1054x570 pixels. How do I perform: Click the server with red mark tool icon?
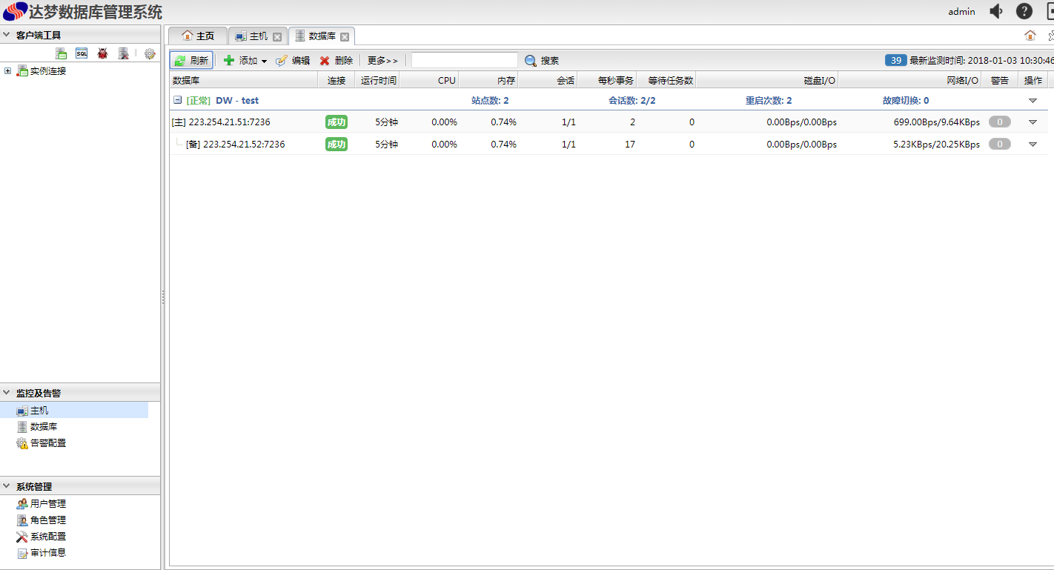coord(124,53)
